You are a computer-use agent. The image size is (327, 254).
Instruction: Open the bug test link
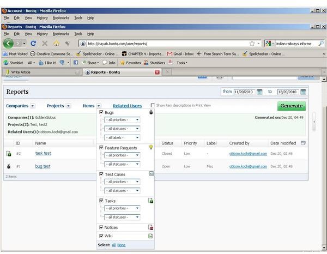point(43,166)
